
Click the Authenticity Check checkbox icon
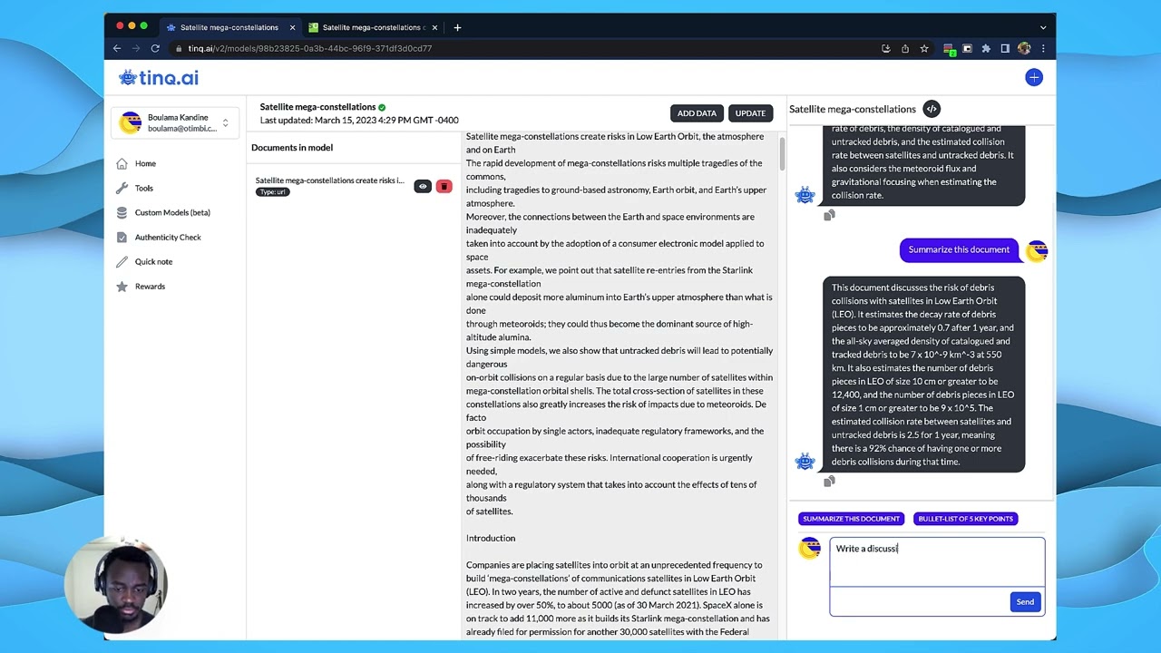point(122,238)
